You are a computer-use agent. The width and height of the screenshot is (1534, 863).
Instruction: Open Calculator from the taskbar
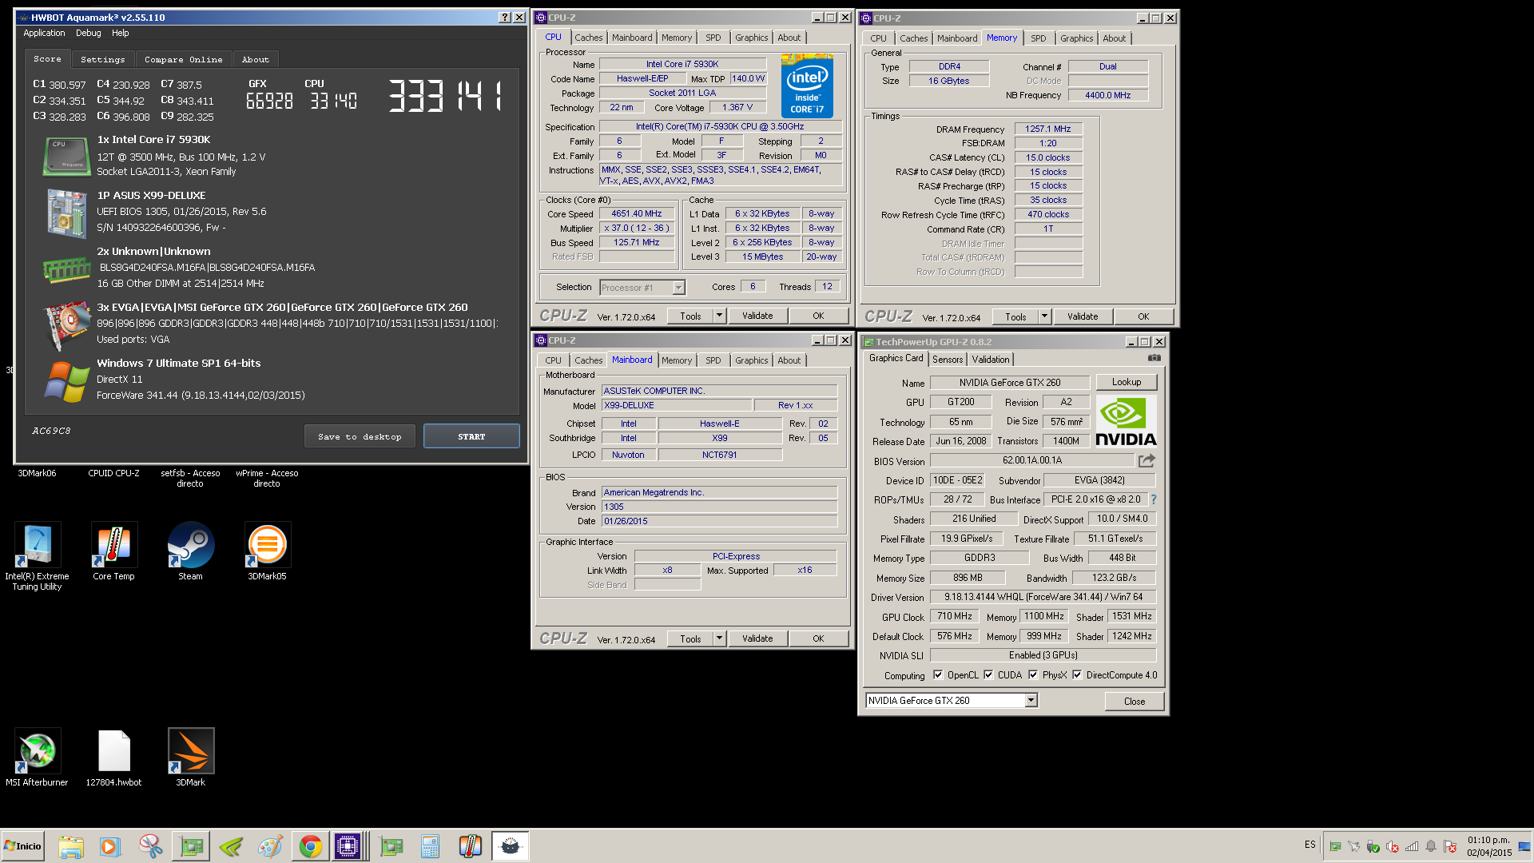[430, 846]
